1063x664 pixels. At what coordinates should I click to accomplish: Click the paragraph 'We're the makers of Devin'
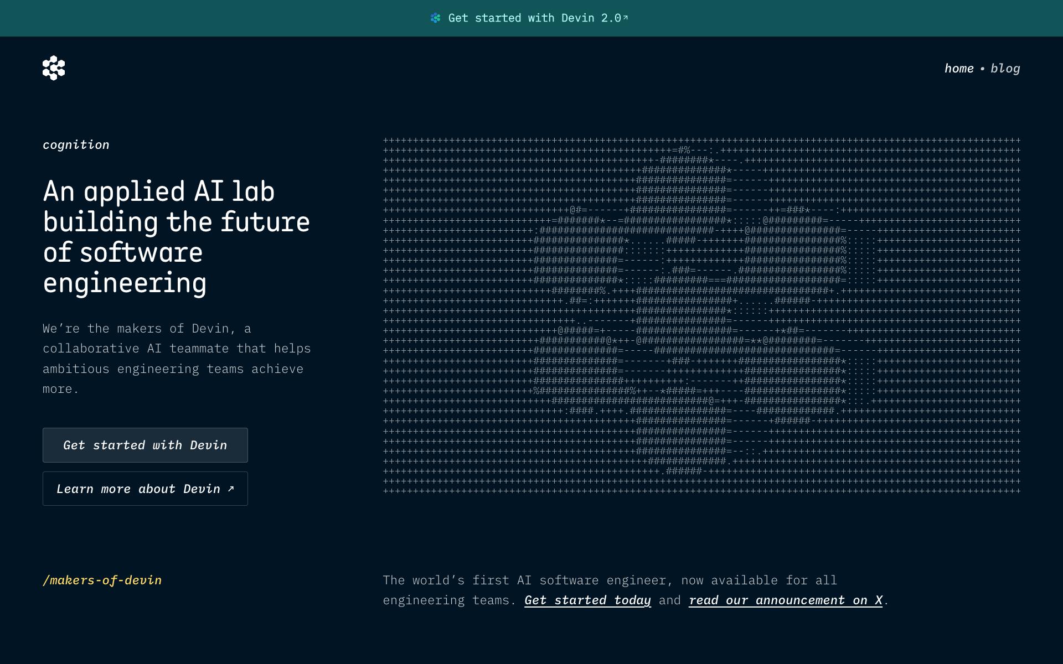click(x=177, y=359)
